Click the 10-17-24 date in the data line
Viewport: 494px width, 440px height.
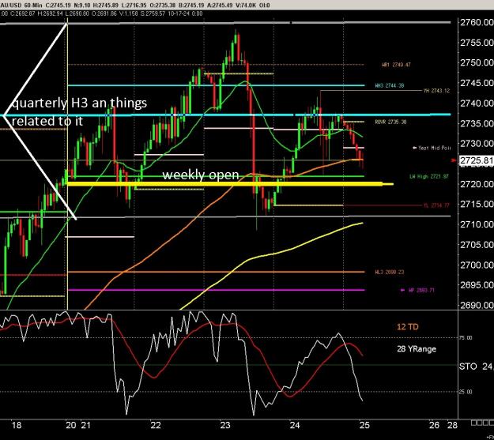tap(179, 13)
